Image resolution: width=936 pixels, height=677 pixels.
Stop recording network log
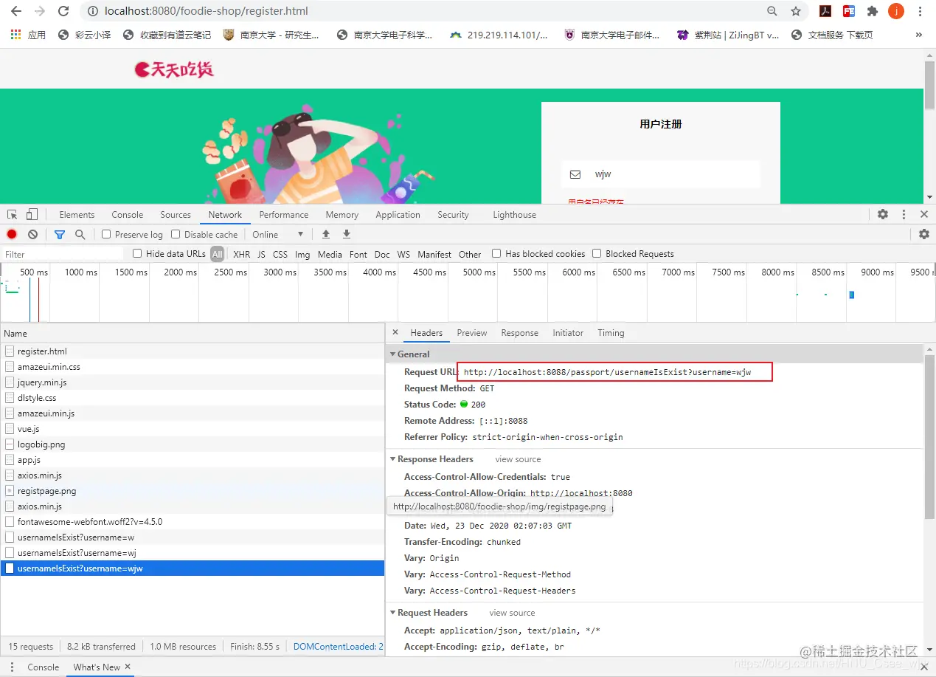point(11,234)
